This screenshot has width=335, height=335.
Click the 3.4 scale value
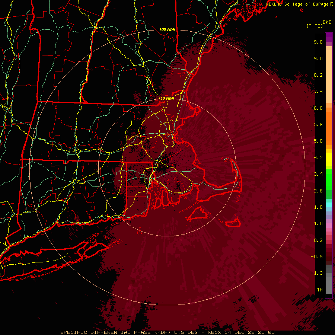click(318, 174)
